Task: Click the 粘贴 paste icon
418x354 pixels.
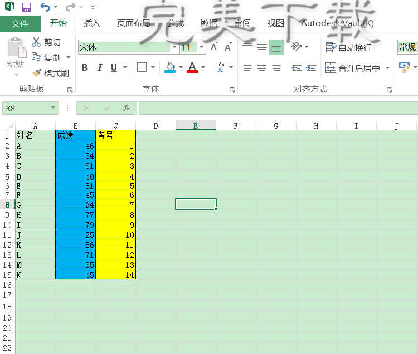Action: (x=17, y=47)
